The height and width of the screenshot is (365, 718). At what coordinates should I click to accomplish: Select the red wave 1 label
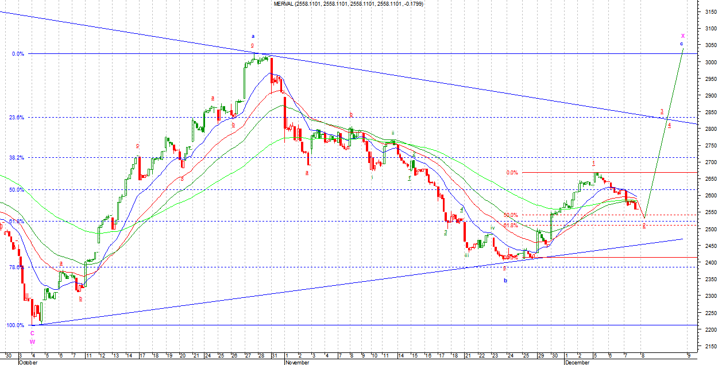point(594,163)
